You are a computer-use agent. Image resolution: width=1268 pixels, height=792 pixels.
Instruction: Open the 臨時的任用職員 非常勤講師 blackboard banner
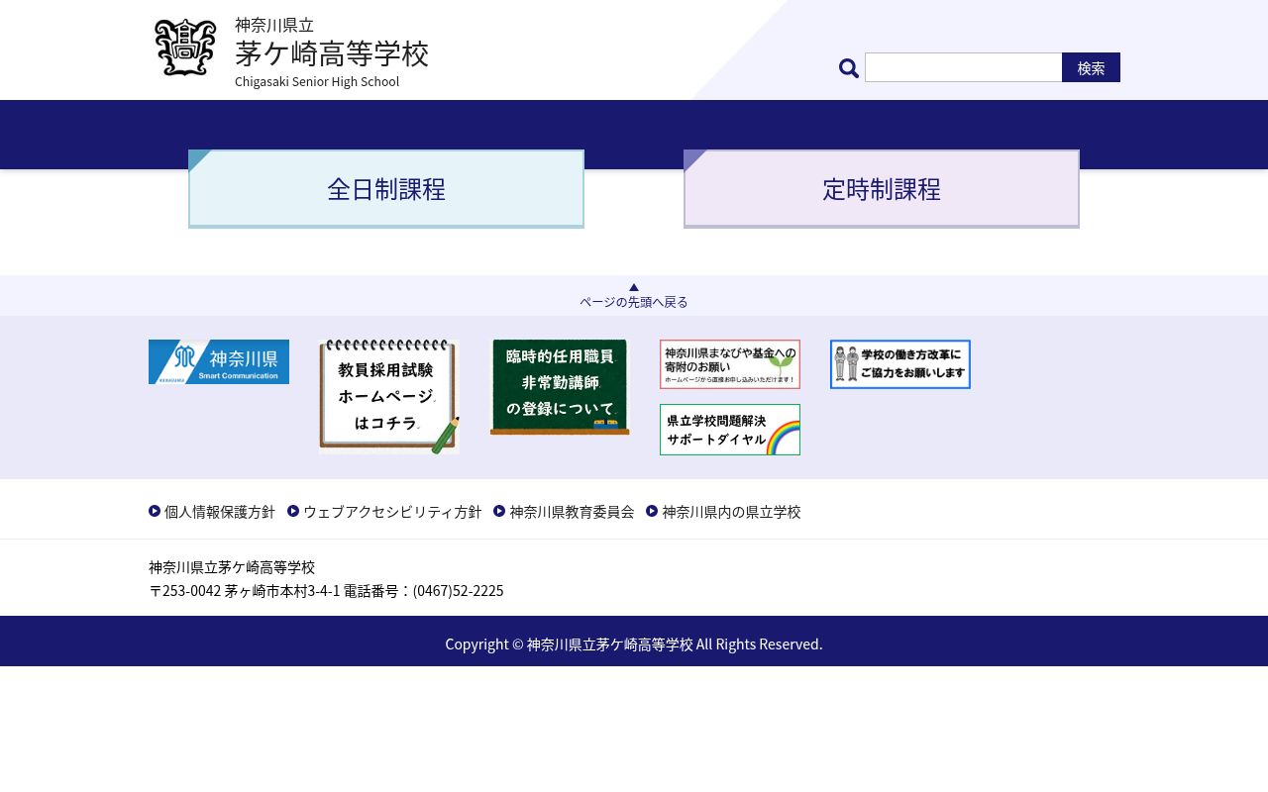(x=560, y=387)
